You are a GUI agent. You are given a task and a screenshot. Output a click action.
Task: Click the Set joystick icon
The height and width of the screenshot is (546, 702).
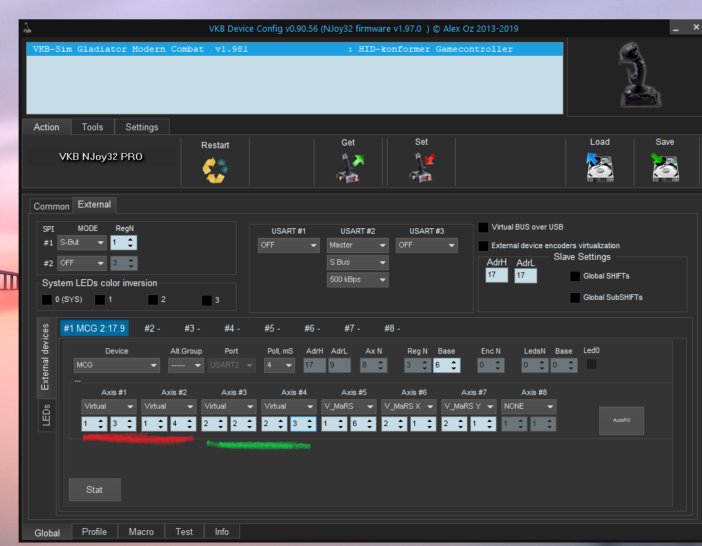pyautogui.click(x=422, y=168)
